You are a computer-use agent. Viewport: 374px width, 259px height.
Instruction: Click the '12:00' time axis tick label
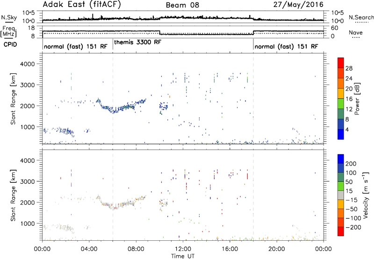click(183, 249)
